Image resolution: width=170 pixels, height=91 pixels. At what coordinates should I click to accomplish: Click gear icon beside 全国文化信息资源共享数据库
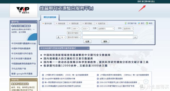(98, 79)
